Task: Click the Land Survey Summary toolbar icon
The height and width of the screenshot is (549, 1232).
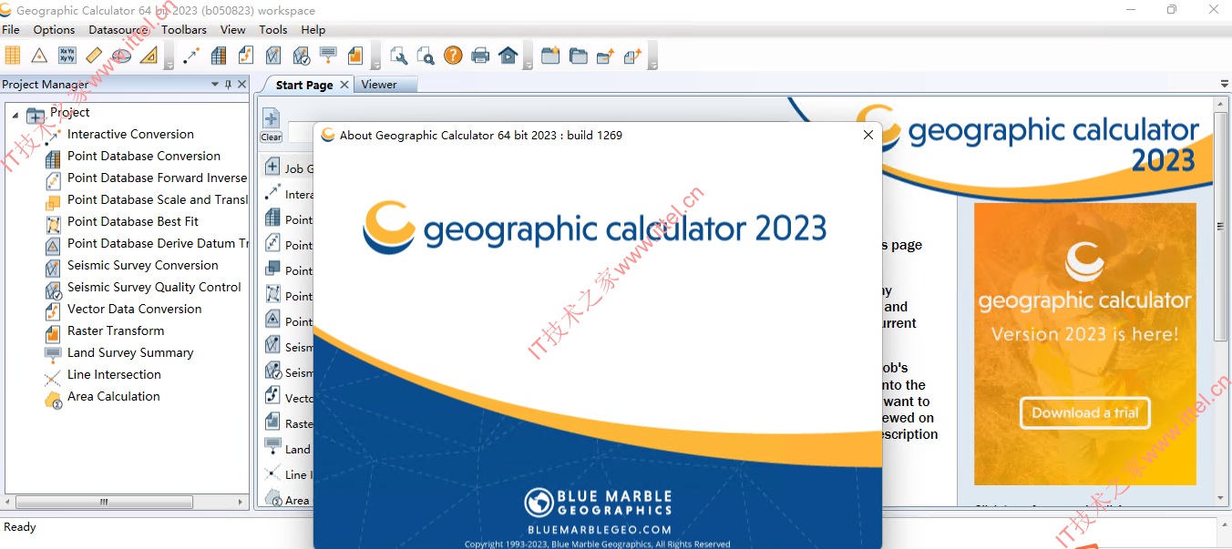Action: pyautogui.click(x=327, y=56)
